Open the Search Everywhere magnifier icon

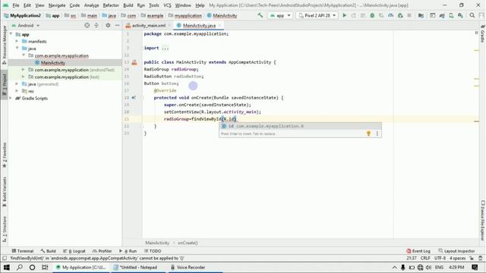tap(472, 15)
